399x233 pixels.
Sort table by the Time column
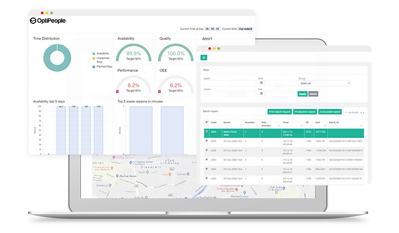286,122
